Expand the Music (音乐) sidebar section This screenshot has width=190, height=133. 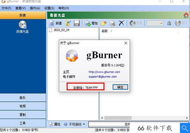tap(23, 97)
